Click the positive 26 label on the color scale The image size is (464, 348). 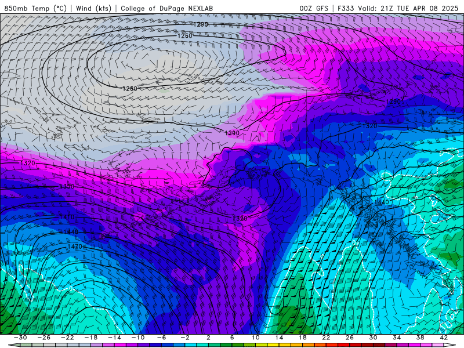click(350, 338)
